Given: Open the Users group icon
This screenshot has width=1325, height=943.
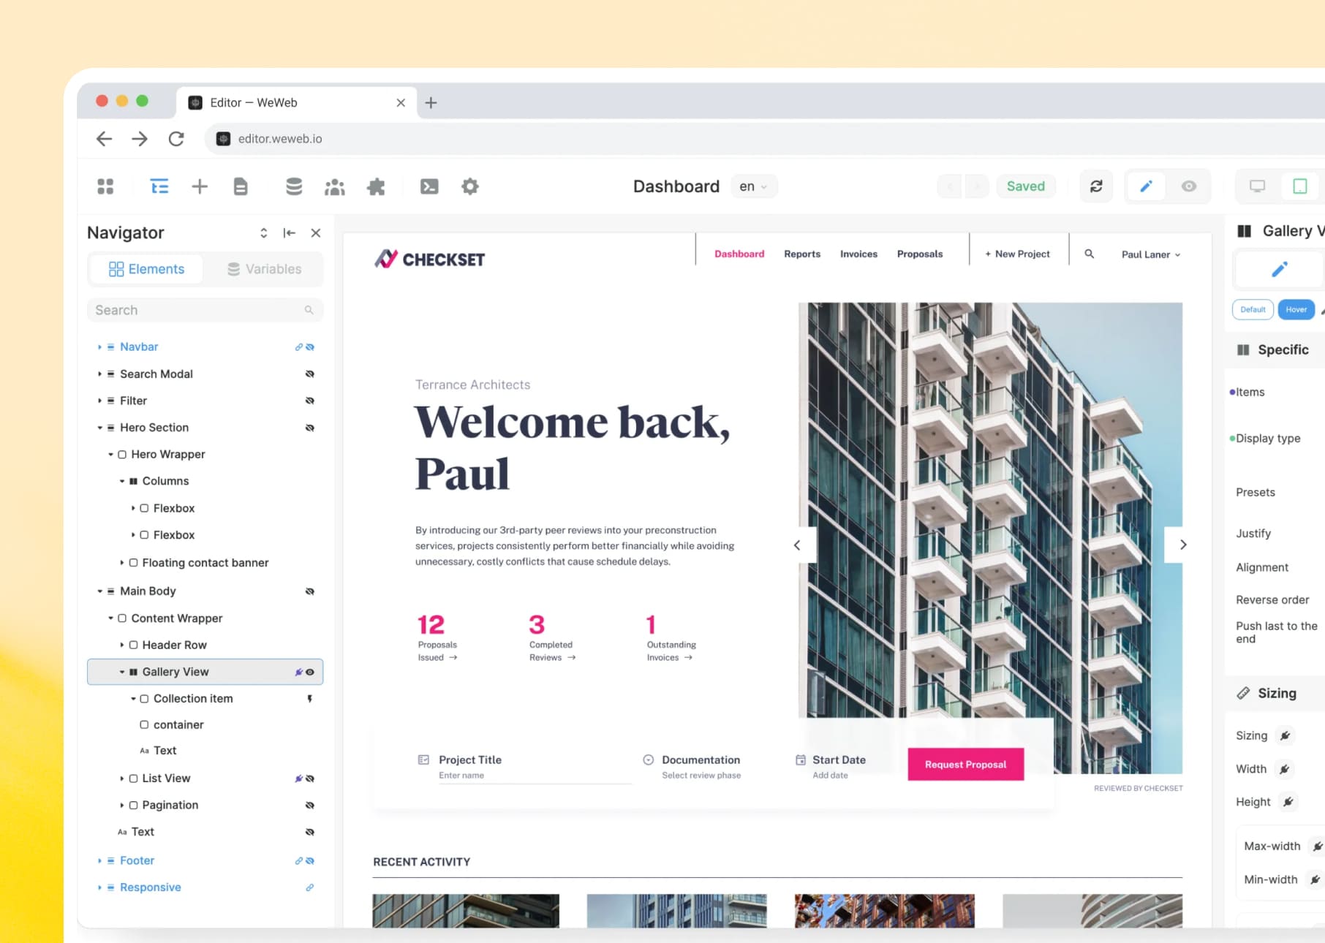Looking at the screenshot, I should [x=335, y=187].
